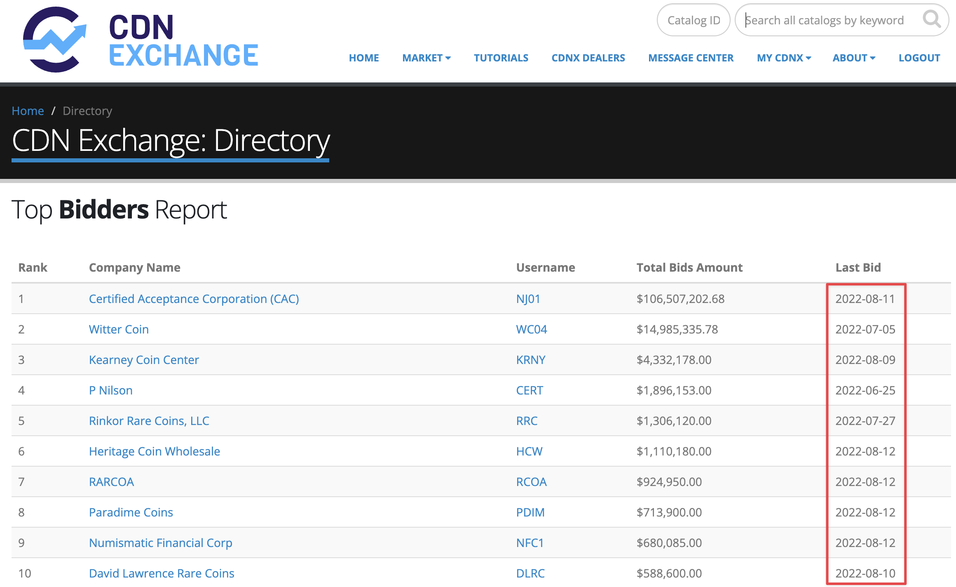Click the Company Name column header
This screenshot has width=956, height=587.
[x=135, y=268]
